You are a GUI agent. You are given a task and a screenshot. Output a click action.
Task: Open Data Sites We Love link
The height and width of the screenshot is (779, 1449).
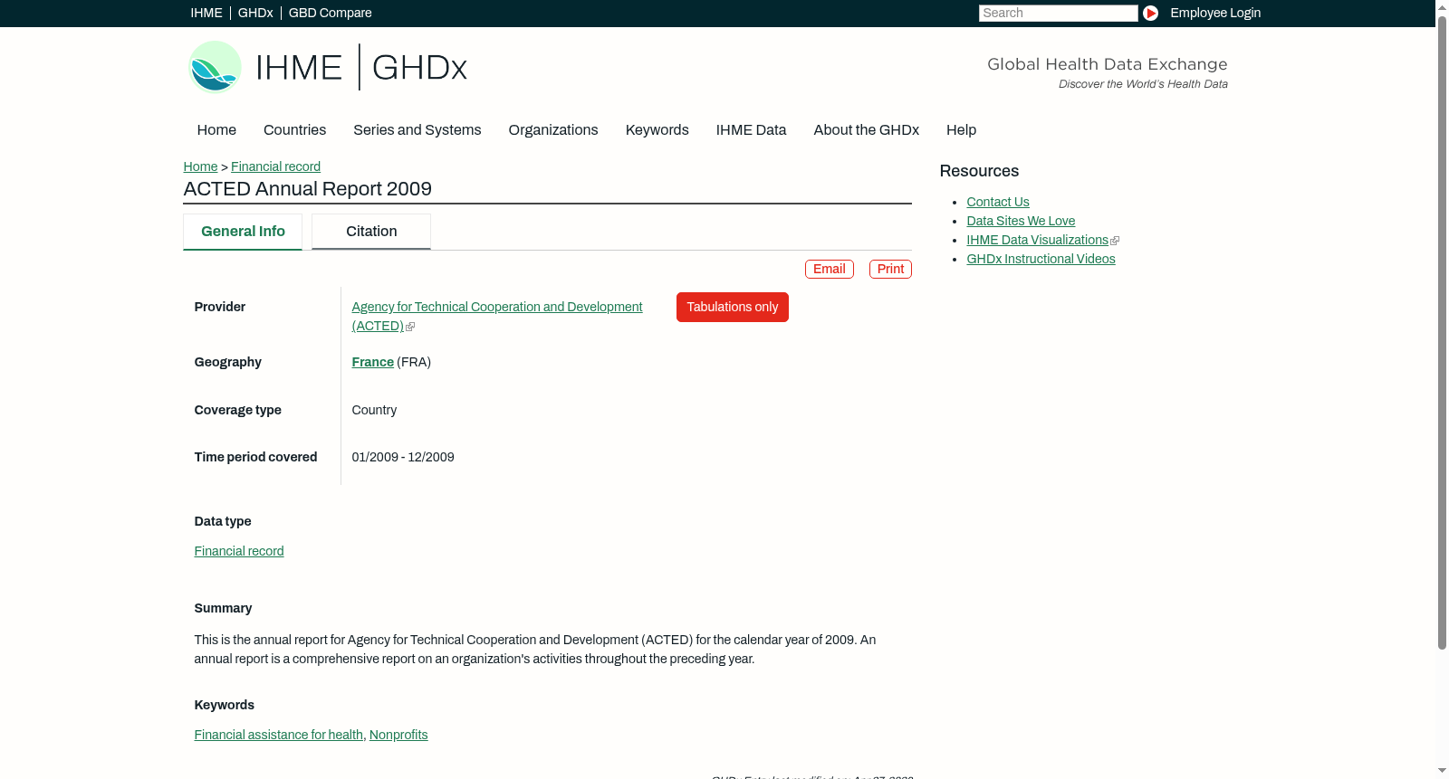1021,221
